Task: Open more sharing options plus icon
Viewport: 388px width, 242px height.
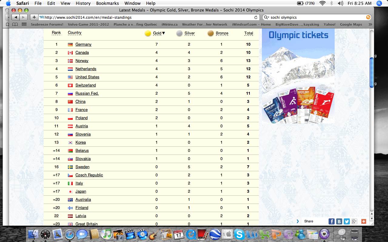Action: pyautogui.click(x=364, y=221)
